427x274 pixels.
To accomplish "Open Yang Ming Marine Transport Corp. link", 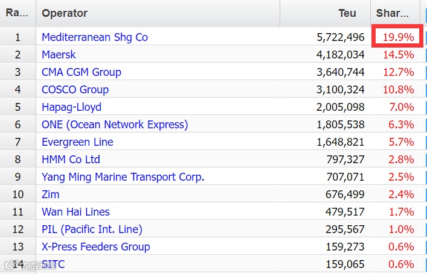I will click(123, 177).
